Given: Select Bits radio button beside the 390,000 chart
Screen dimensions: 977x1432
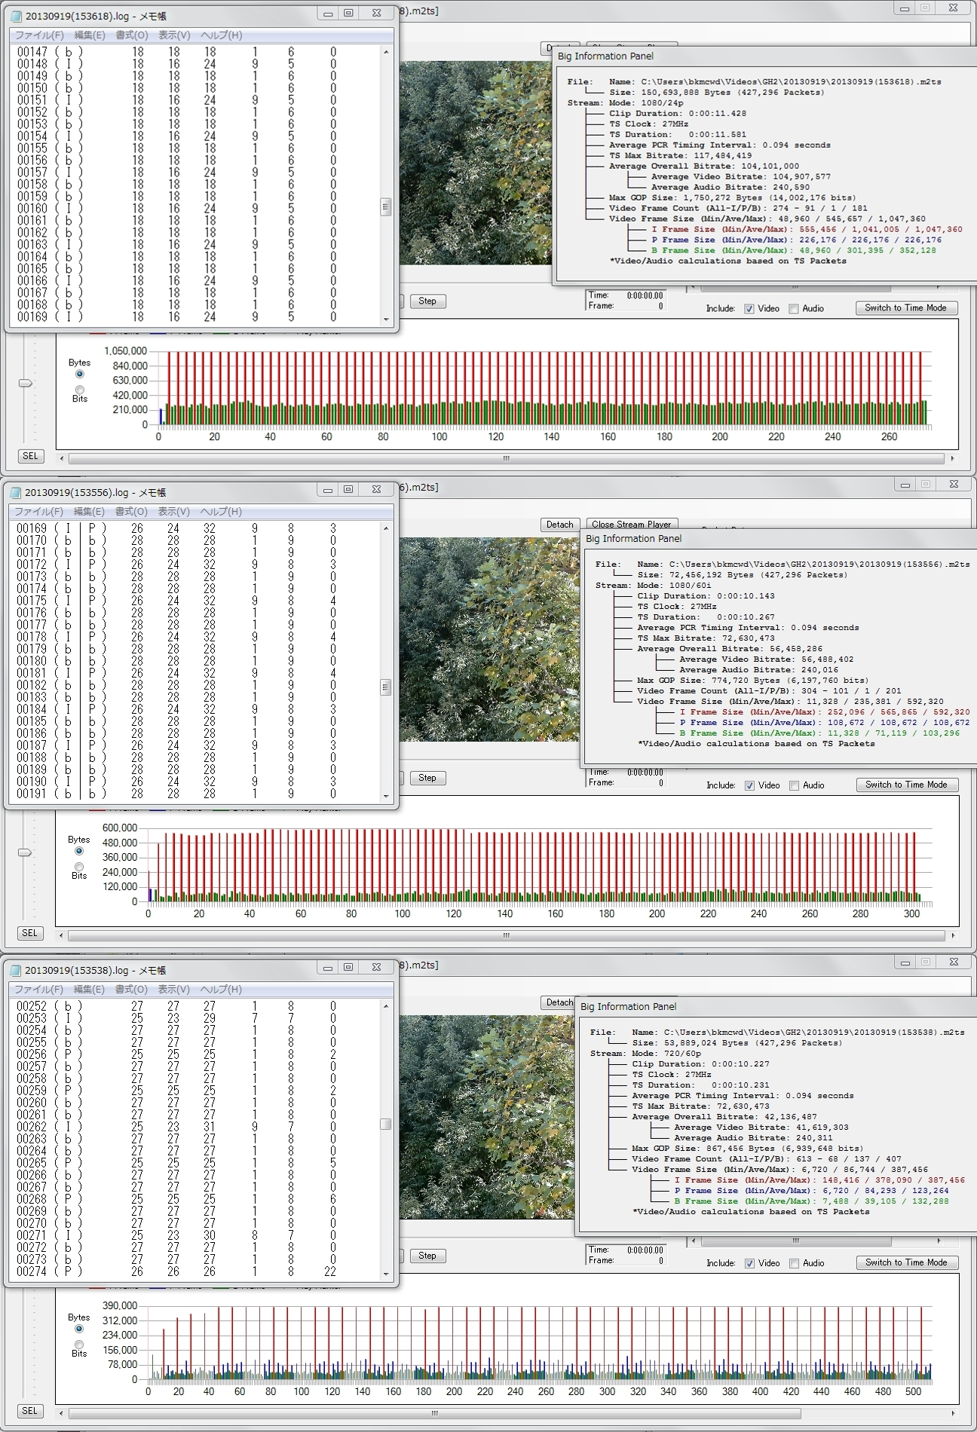Looking at the screenshot, I should pos(79,1345).
